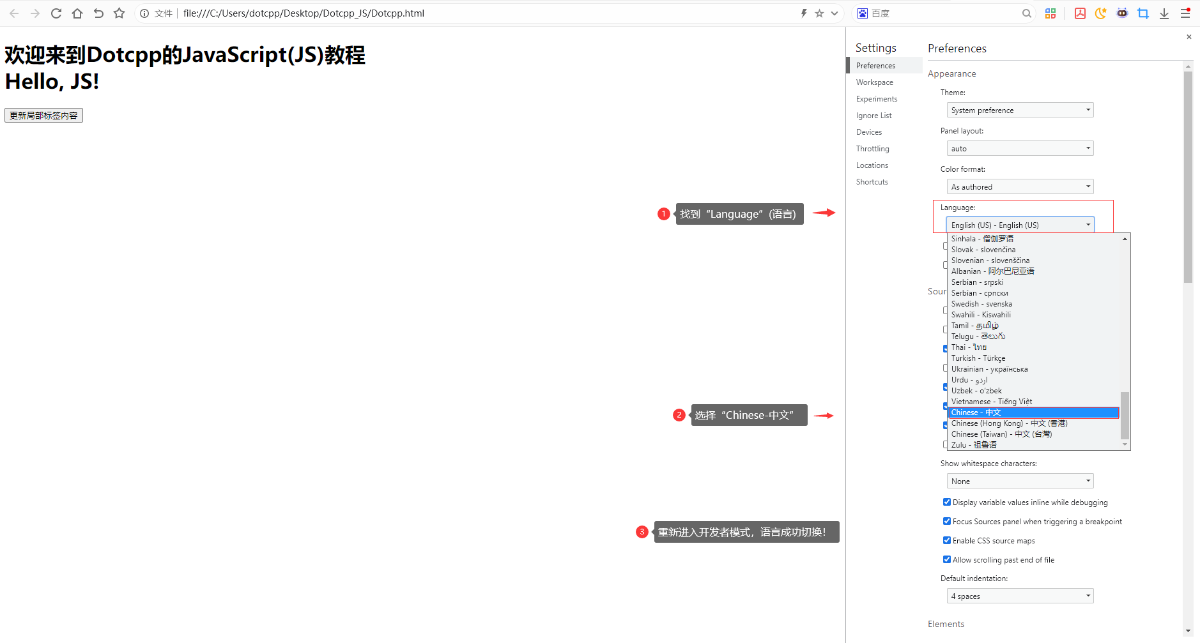Open the colorful apps grid icon
Image resolution: width=1200 pixels, height=643 pixels.
pyautogui.click(x=1050, y=13)
